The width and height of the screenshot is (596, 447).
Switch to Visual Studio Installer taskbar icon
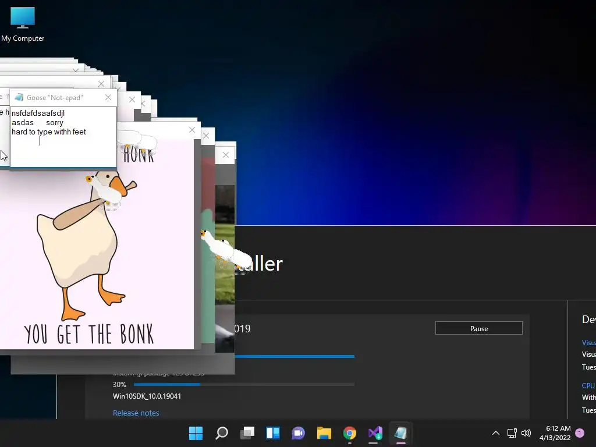click(375, 433)
